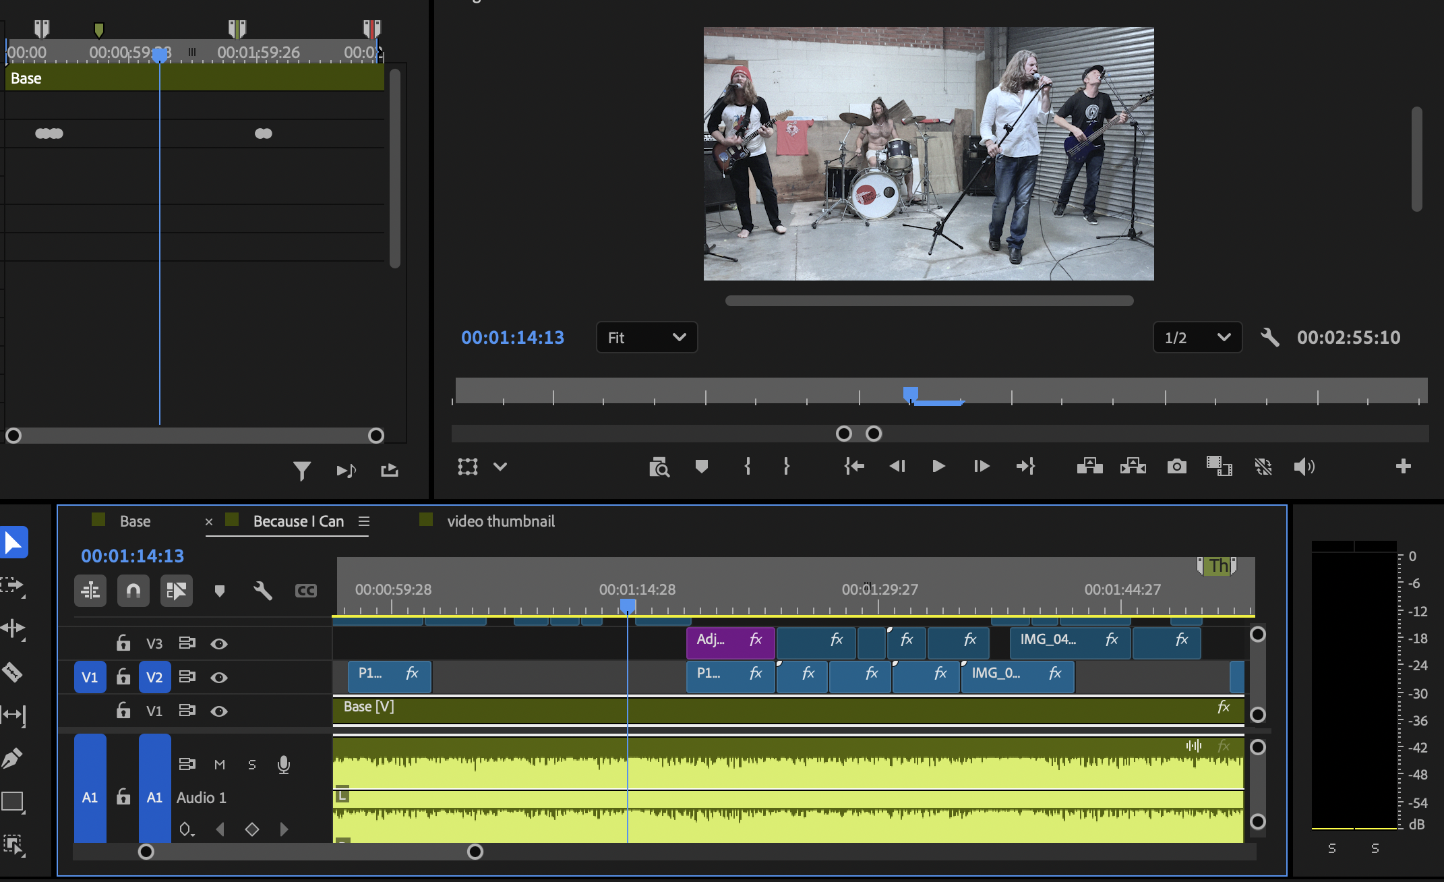Screen dimensions: 1444x882
Task: Select the Track Select Forward tool
Action: pos(12,585)
